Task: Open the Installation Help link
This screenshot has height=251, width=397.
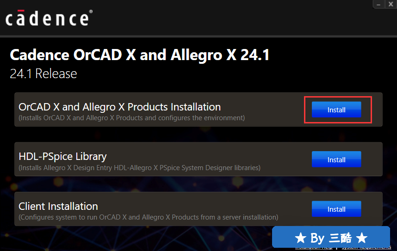Action: point(314,248)
